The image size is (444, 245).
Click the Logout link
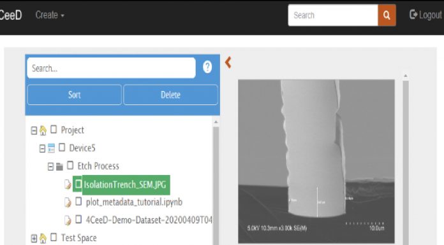[426, 15]
